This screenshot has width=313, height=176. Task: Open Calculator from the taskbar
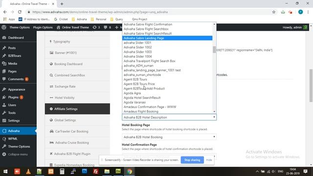pyautogui.click(x=62, y=172)
